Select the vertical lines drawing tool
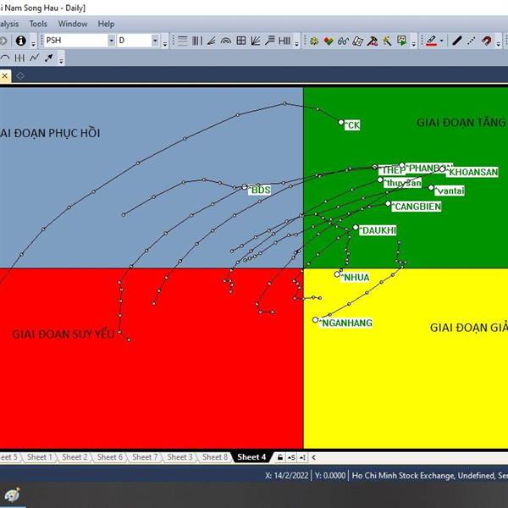 [197, 41]
